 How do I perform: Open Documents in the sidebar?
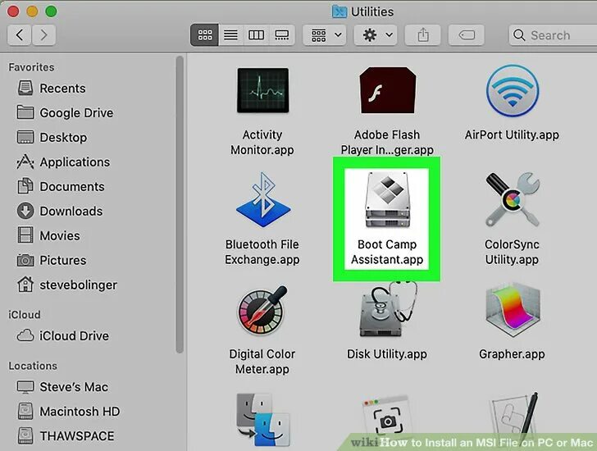click(x=61, y=186)
